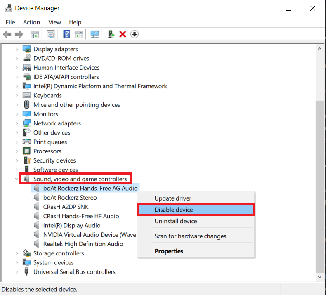Maximize the Device Manager window
Screen dimensions: 326x295
point(288,8)
